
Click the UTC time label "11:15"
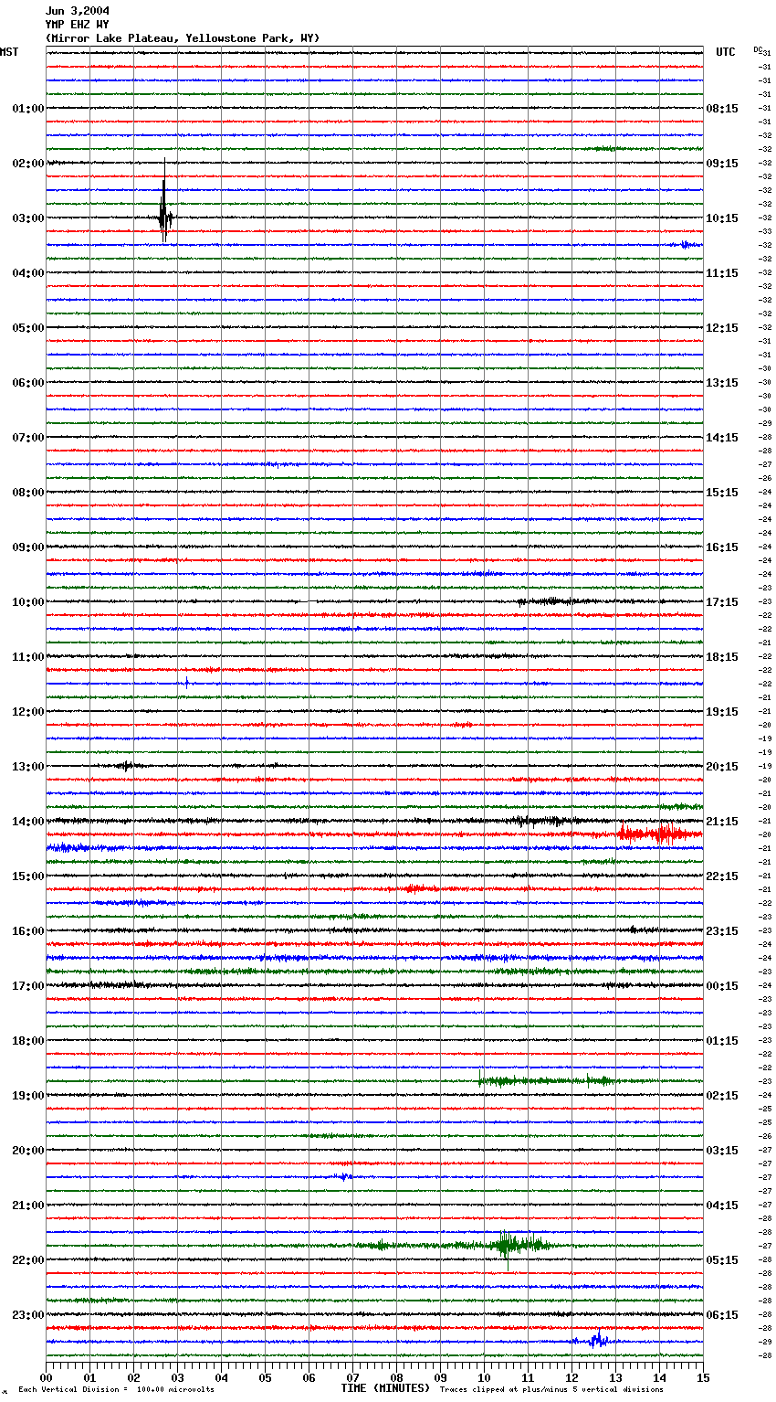click(x=722, y=273)
